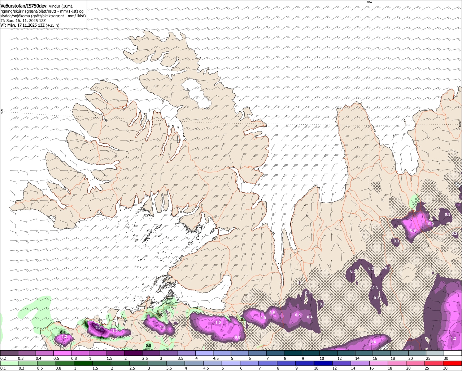
Task: Click the "0.2" label in the upper legend row
Action: pyautogui.click(x=3, y=358)
